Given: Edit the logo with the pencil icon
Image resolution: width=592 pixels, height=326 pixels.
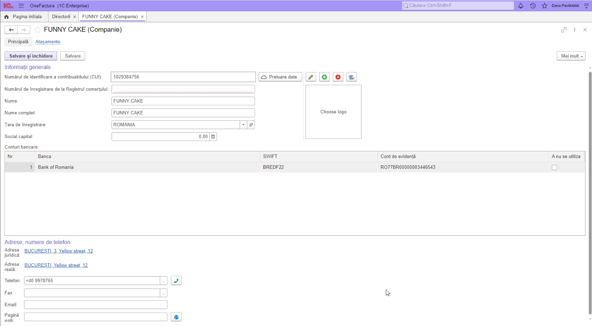Looking at the screenshot, I should (311, 77).
